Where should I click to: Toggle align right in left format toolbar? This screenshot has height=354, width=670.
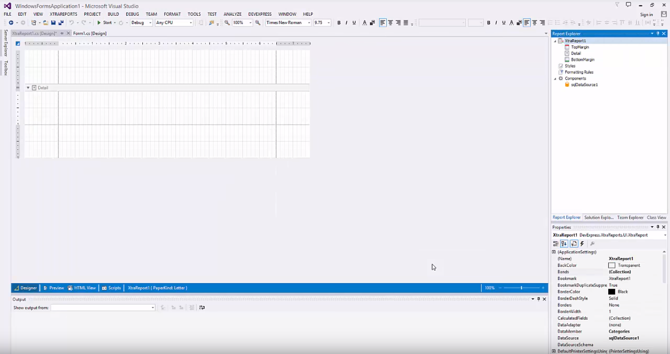(398, 23)
